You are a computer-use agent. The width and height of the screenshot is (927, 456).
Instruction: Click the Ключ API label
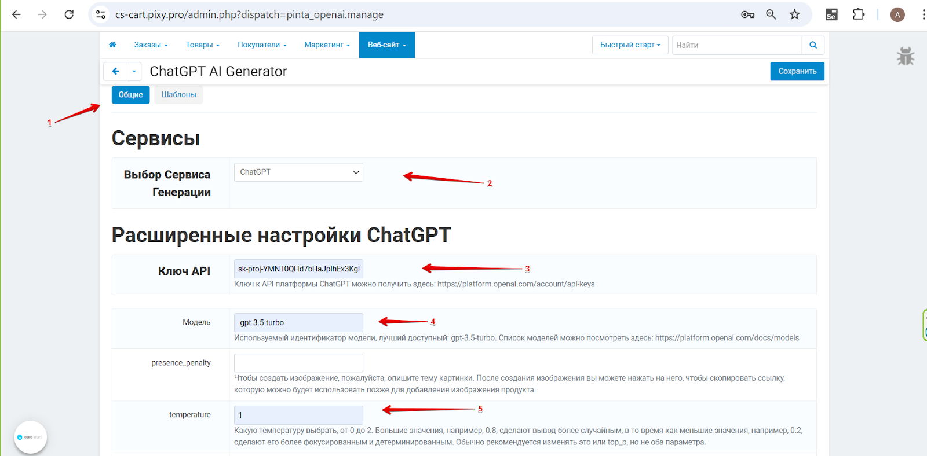(x=184, y=271)
